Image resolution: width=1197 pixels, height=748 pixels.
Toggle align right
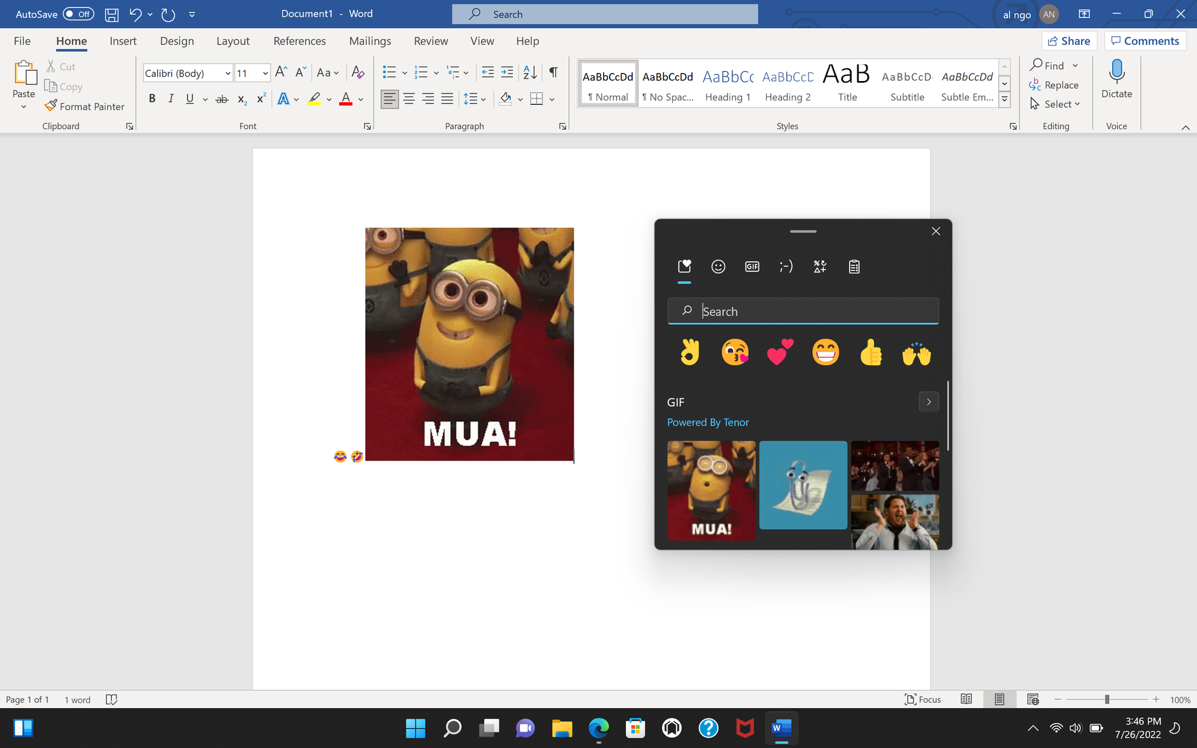click(x=428, y=98)
